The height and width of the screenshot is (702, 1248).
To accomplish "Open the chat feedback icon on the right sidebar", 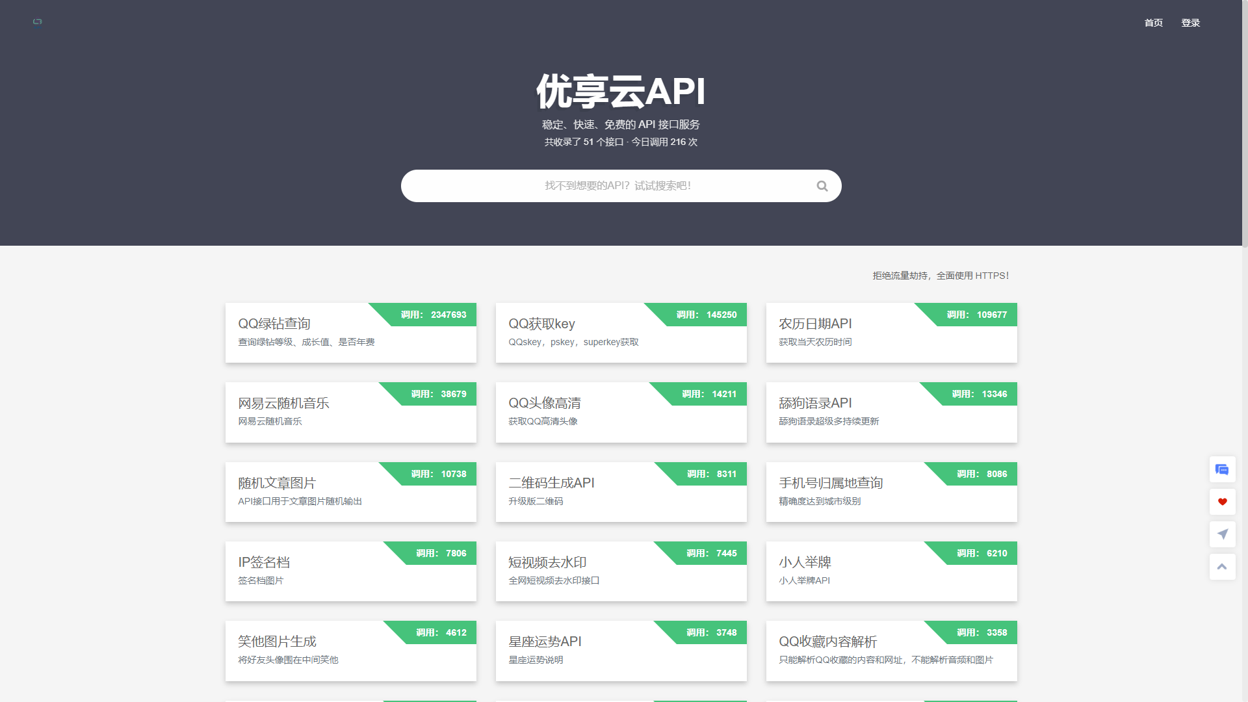I will click(1222, 469).
